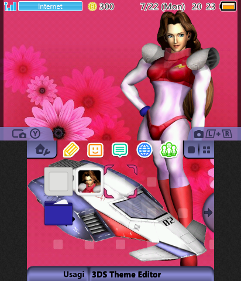Screen dimensions: 241x281
Task: Tap the Play Coin counter 300
Action: [101, 6]
